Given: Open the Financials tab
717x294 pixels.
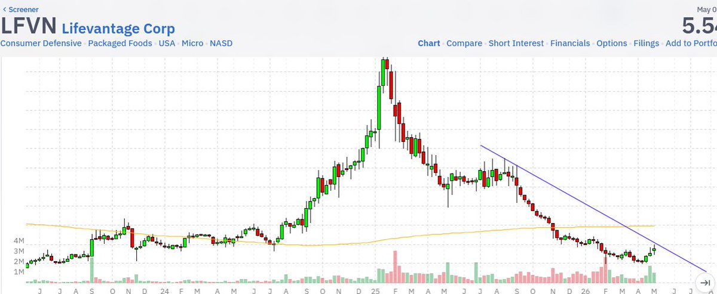Looking at the screenshot, I should [x=570, y=44].
